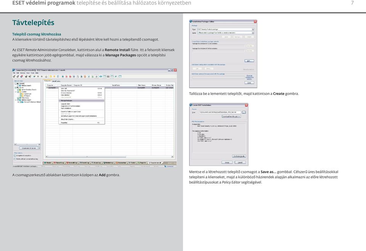Click the Add button in Packages Editor
This screenshot has height=251, width=366.
(x=249, y=61)
